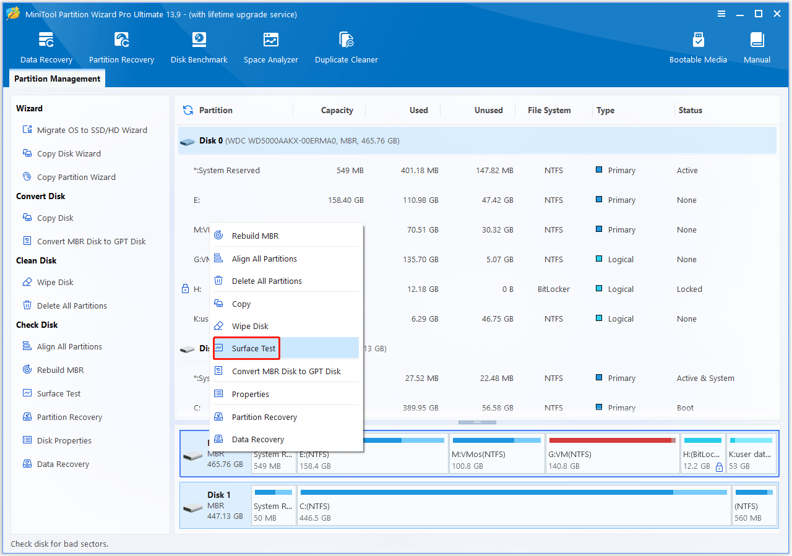Open the Data Recovery toolbar tool

pyautogui.click(x=46, y=48)
